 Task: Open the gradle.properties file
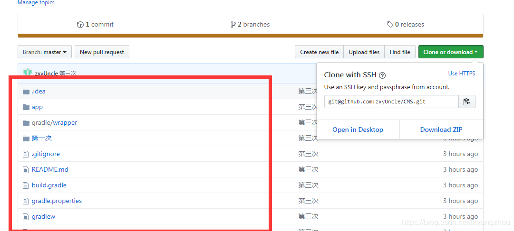point(57,201)
